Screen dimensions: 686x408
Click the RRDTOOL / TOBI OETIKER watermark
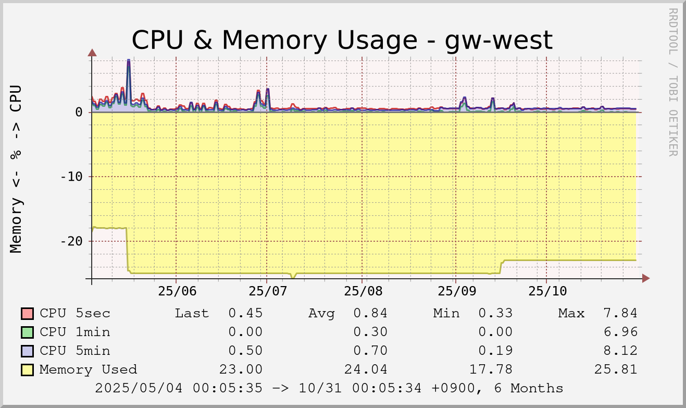click(672, 82)
